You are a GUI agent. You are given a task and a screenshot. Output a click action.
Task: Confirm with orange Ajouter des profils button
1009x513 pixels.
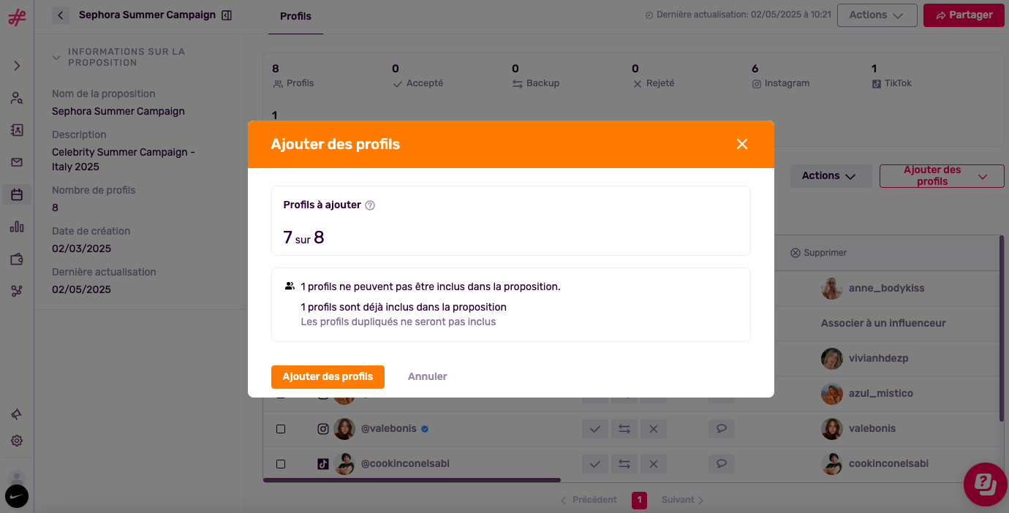point(328,377)
